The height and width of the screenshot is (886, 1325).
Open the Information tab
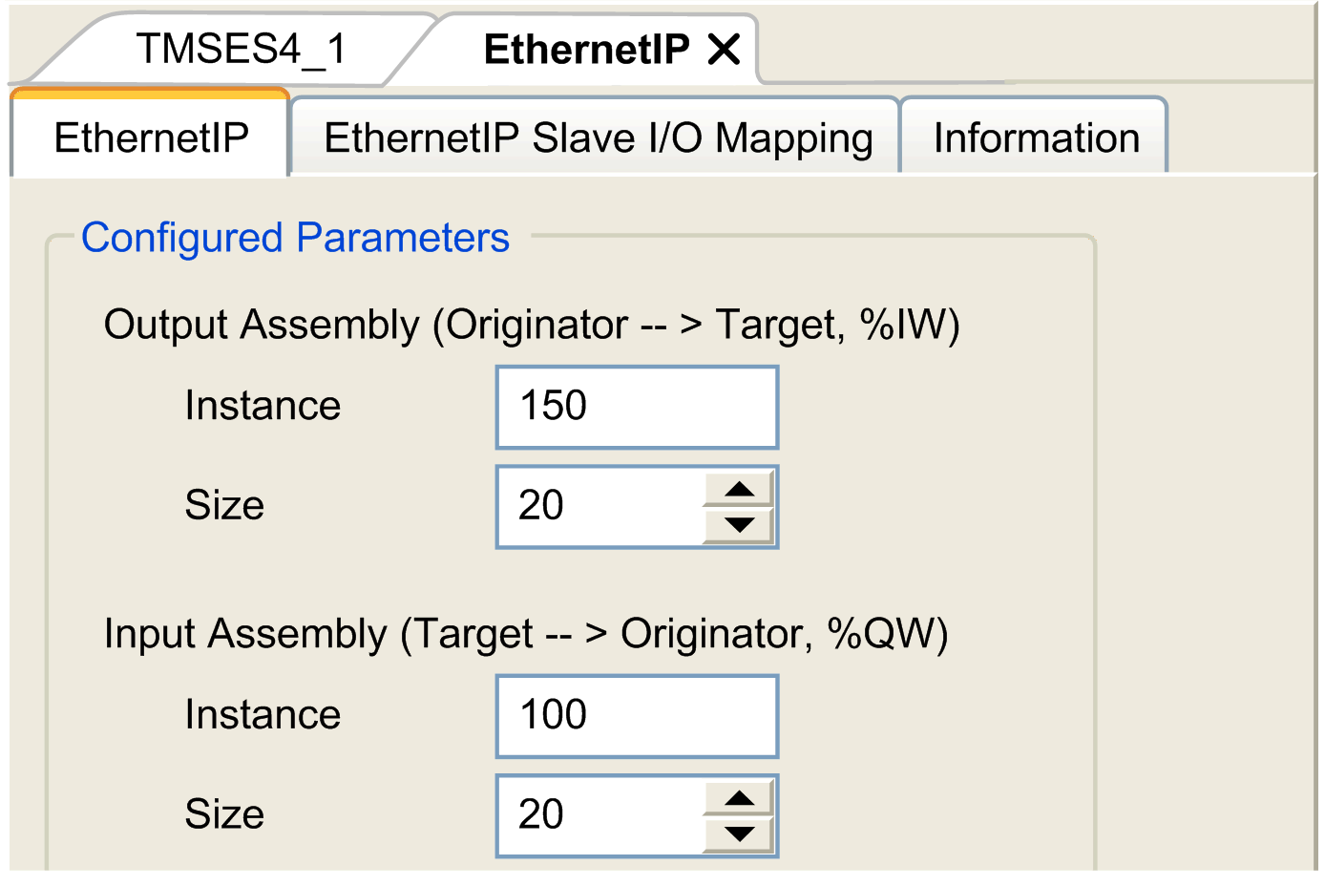pos(1036,138)
